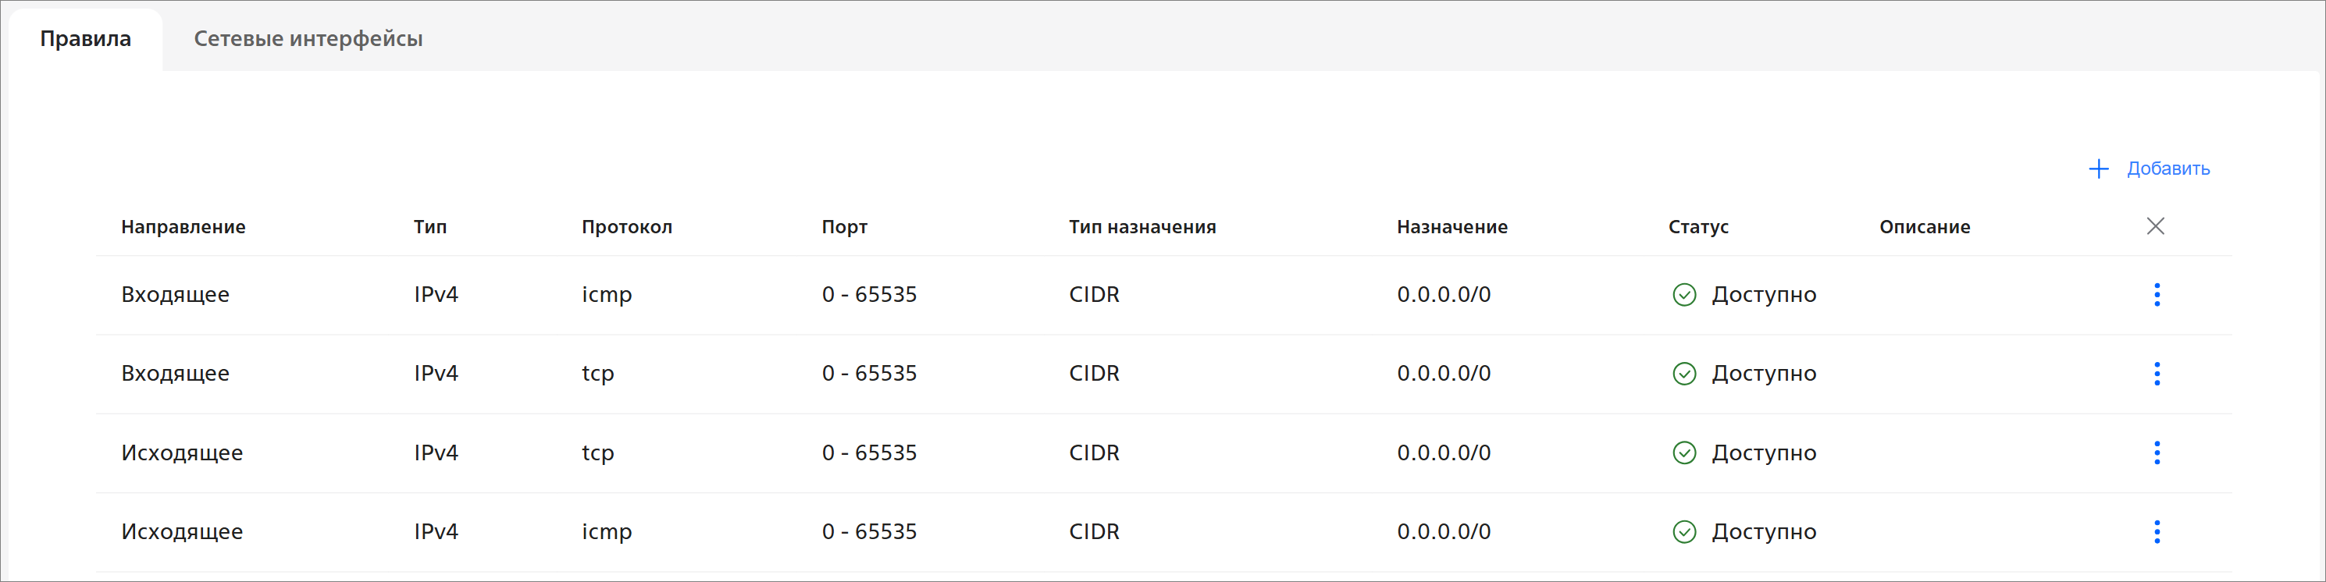
Task: Click status check icon of incoming icmp rule
Action: pos(1684,295)
